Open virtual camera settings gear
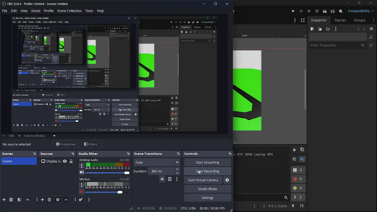 point(227,180)
